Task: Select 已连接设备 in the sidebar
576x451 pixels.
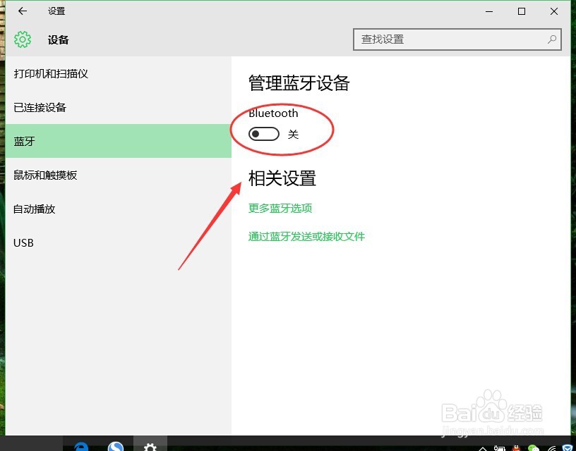Action: coord(119,107)
